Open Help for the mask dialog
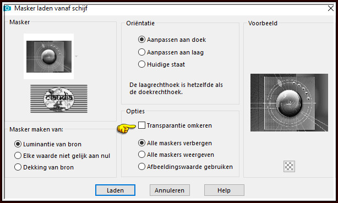The height and width of the screenshot is (203, 338). [x=224, y=190]
